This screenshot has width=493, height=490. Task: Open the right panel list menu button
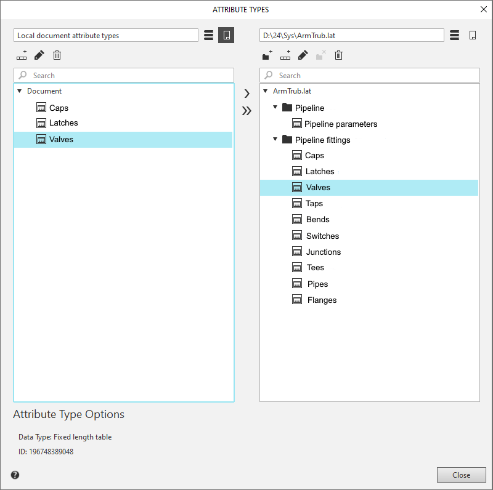tap(455, 35)
